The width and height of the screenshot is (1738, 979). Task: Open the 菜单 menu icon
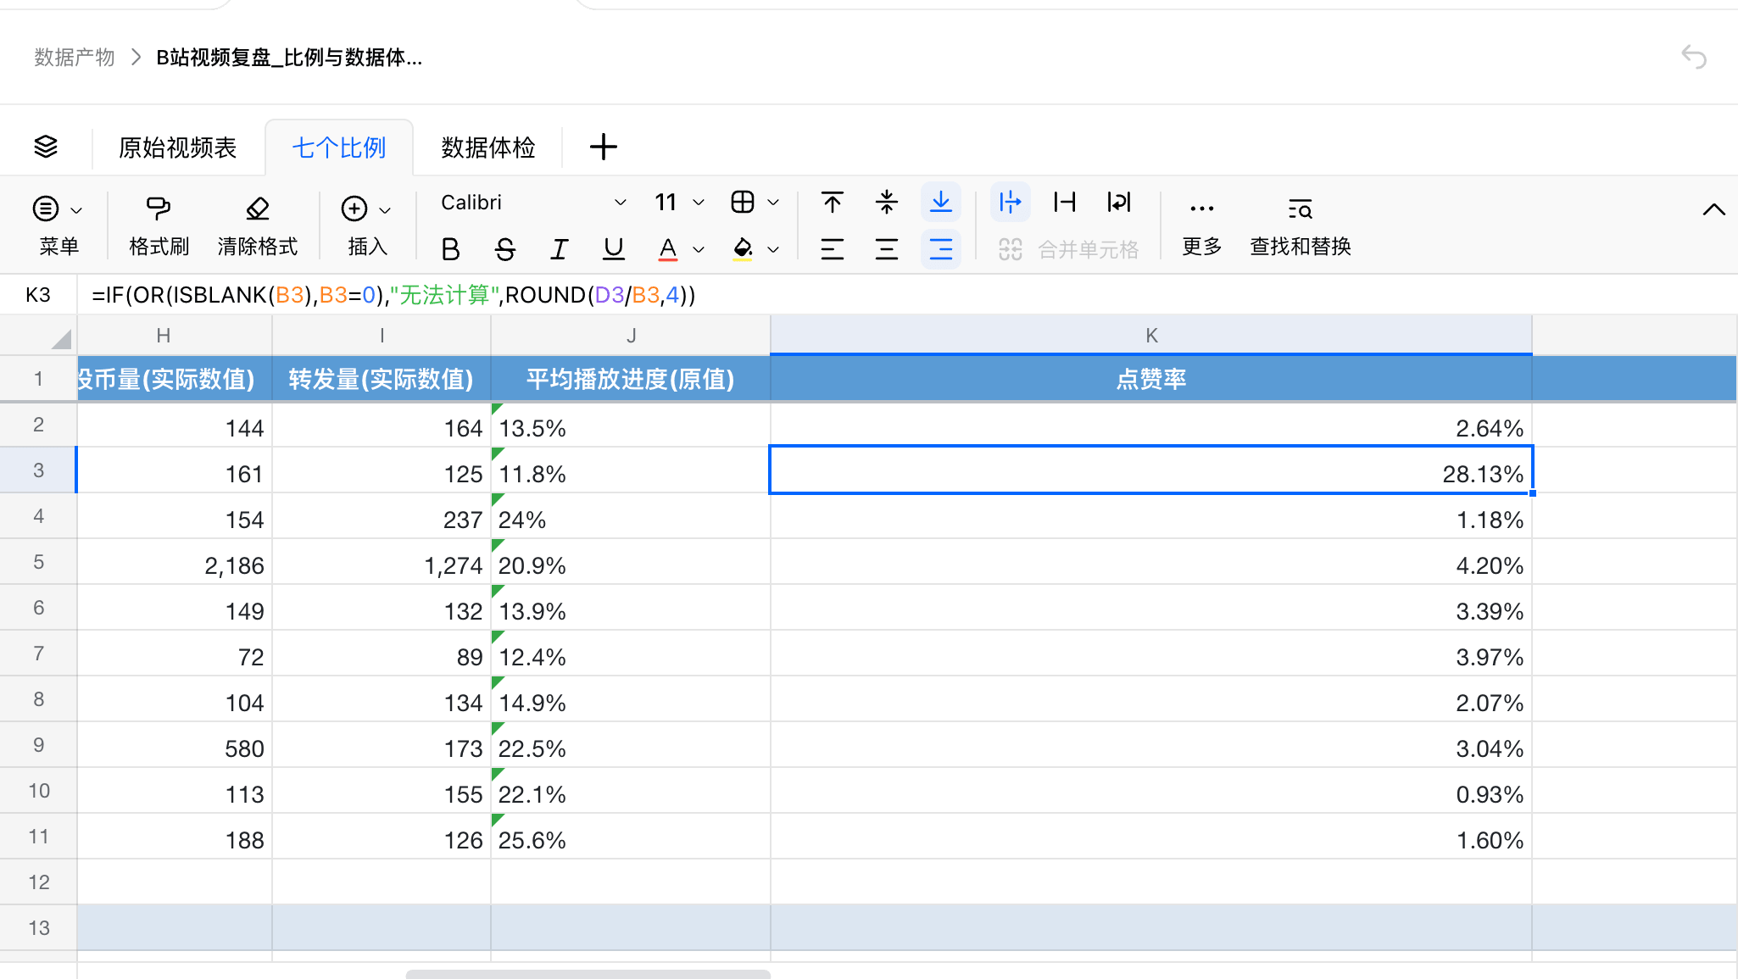click(46, 209)
